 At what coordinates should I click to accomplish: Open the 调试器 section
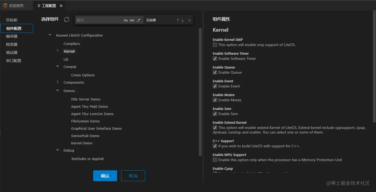[12, 53]
